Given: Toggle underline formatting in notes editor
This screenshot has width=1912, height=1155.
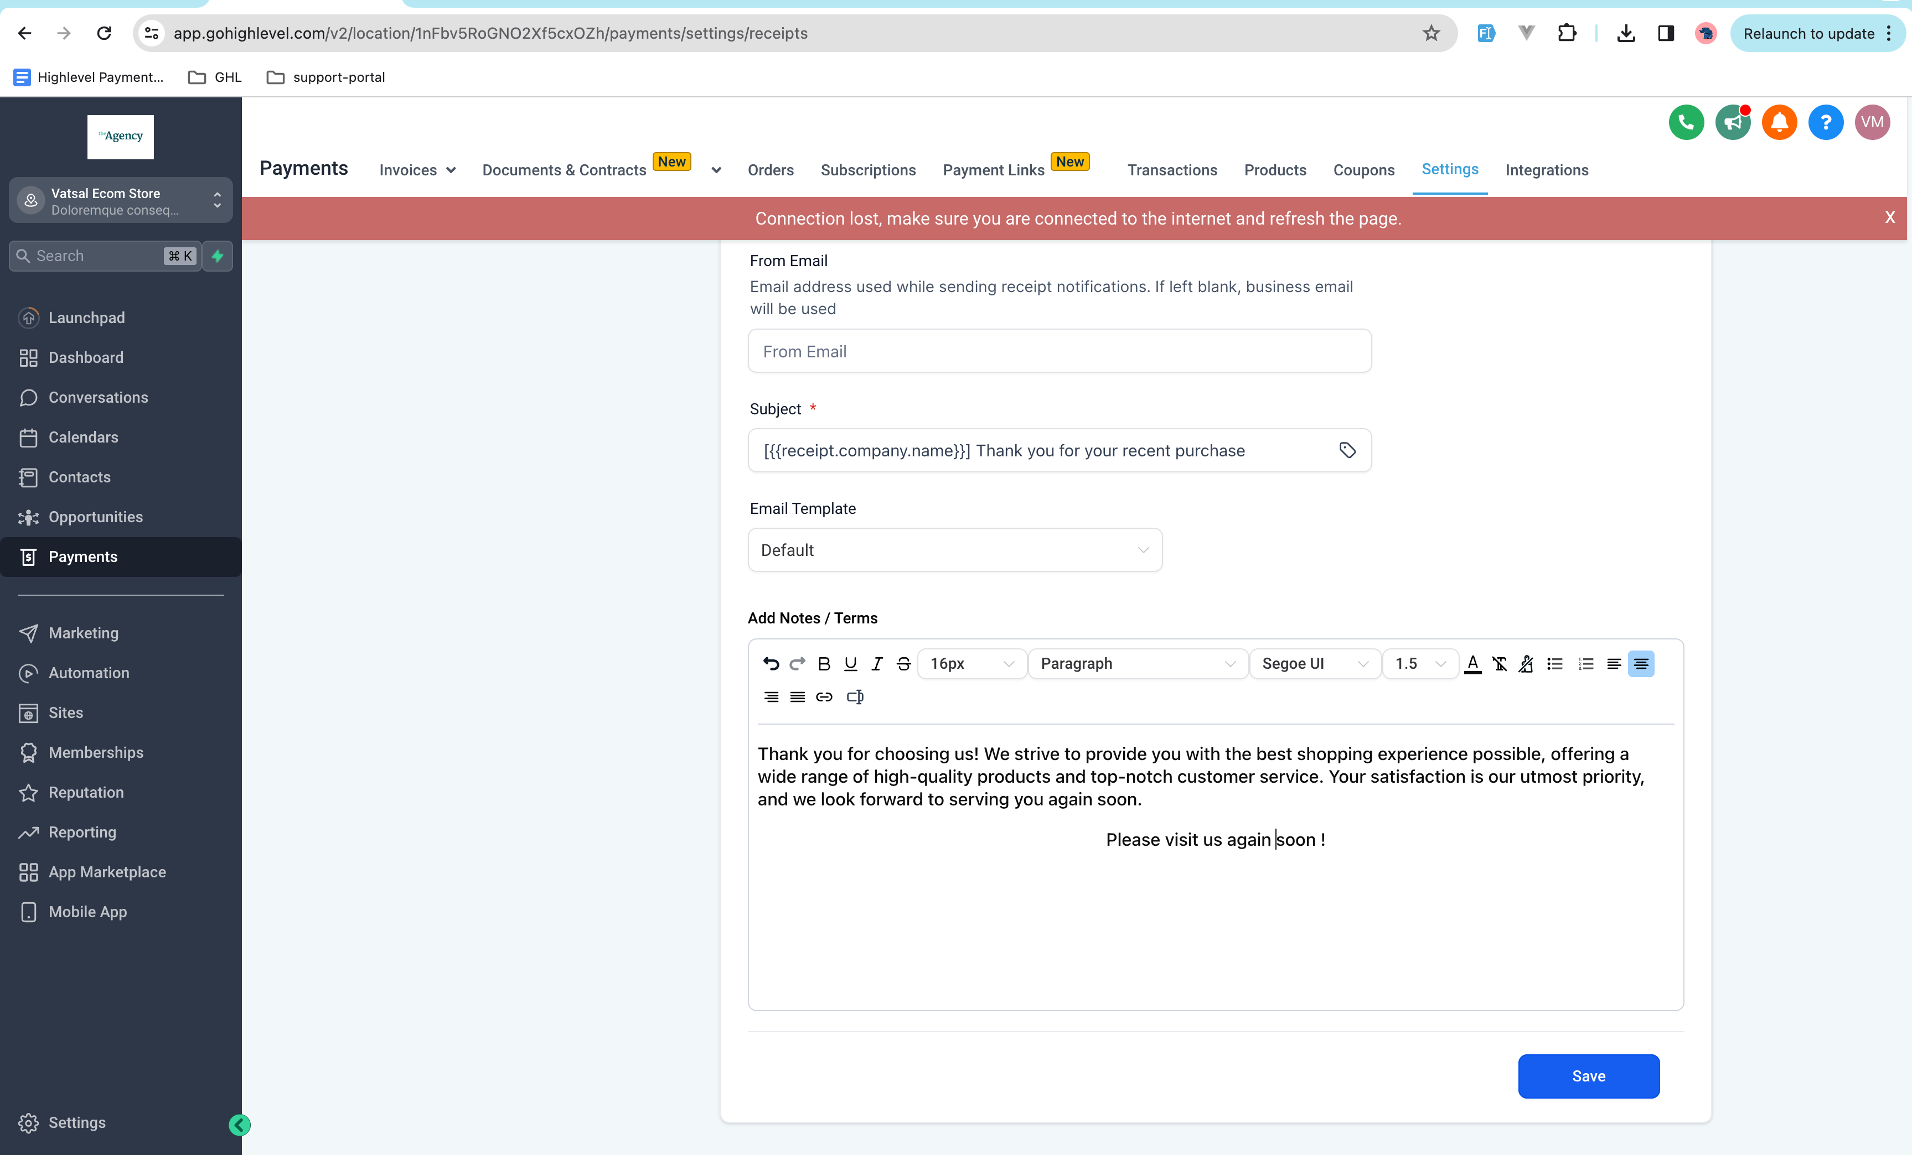Looking at the screenshot, I should click(850, 664).
